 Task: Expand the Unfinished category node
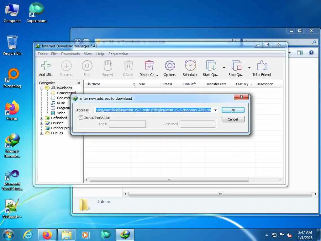pyautogui.click(x=42, y=118)
